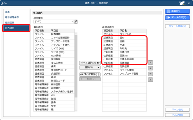This screenshot has width=193, height=120.
Task: Select 伝票No. in 選択済項目
Action: [x=124, y=56]
